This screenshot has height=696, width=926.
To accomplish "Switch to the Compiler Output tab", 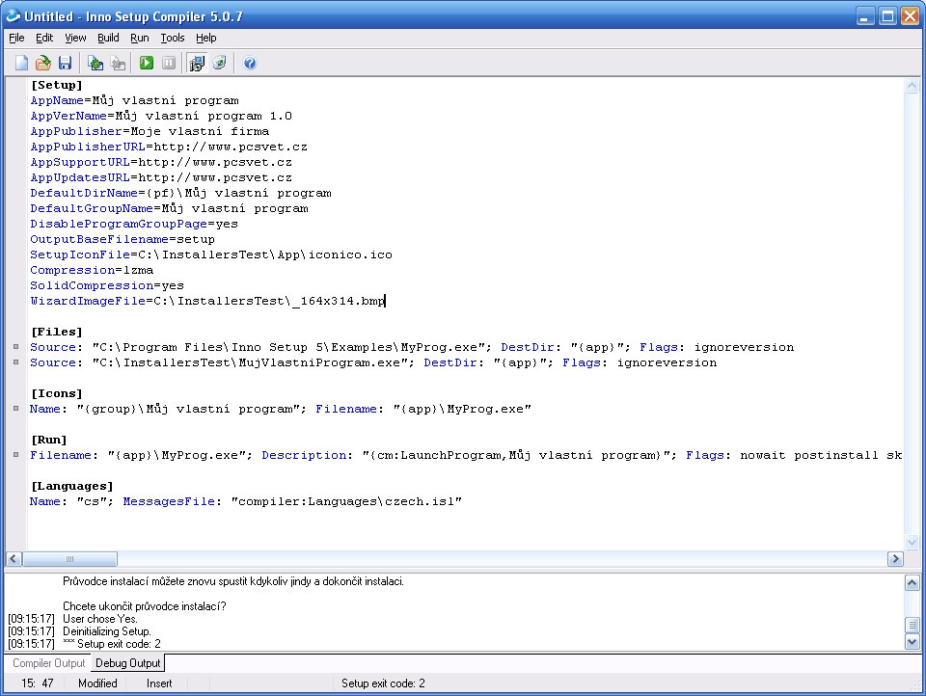I will point(49,663).
